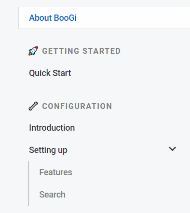Toggle the down-chevron next to Setting up
The height and width of the screenshot is (213, 190).
172,149
